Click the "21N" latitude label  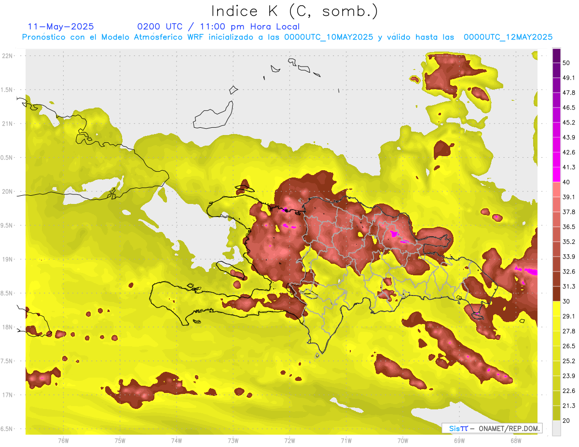point(8,123)
